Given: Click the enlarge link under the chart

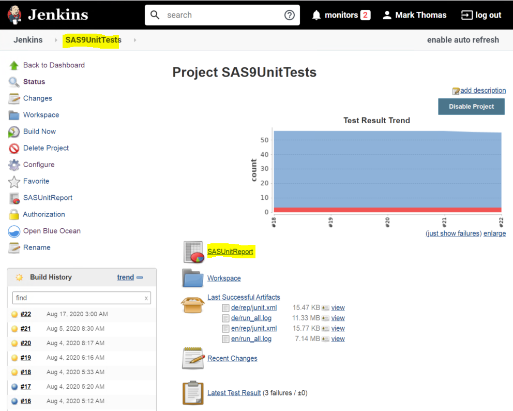Looking at the screenshot, I should point(494,233).
